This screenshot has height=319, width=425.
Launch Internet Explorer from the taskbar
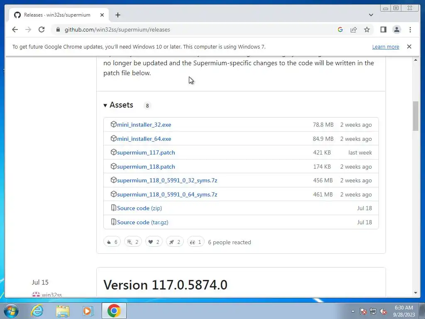coord(37,311)
